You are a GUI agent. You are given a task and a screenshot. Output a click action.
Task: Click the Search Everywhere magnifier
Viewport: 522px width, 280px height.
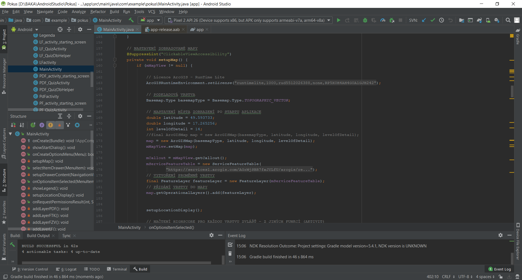(x=508, y=20)
